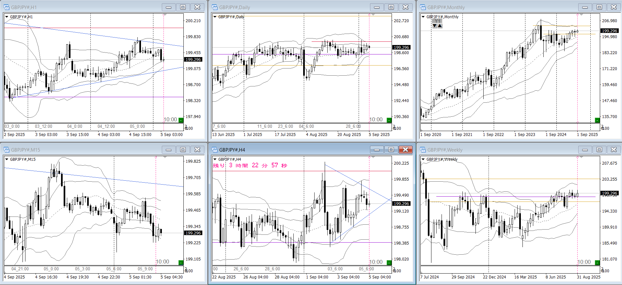Click the gray chart shift marker on H1 chart
The height and width of the screenshot is (285, 622).
(165, 15)
